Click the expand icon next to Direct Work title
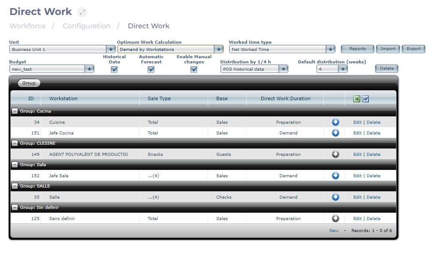 tap(82, 12)
